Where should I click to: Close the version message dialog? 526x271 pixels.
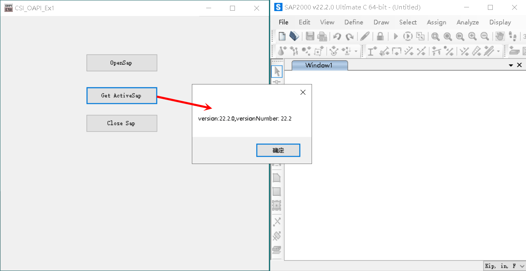coord(303,92)
